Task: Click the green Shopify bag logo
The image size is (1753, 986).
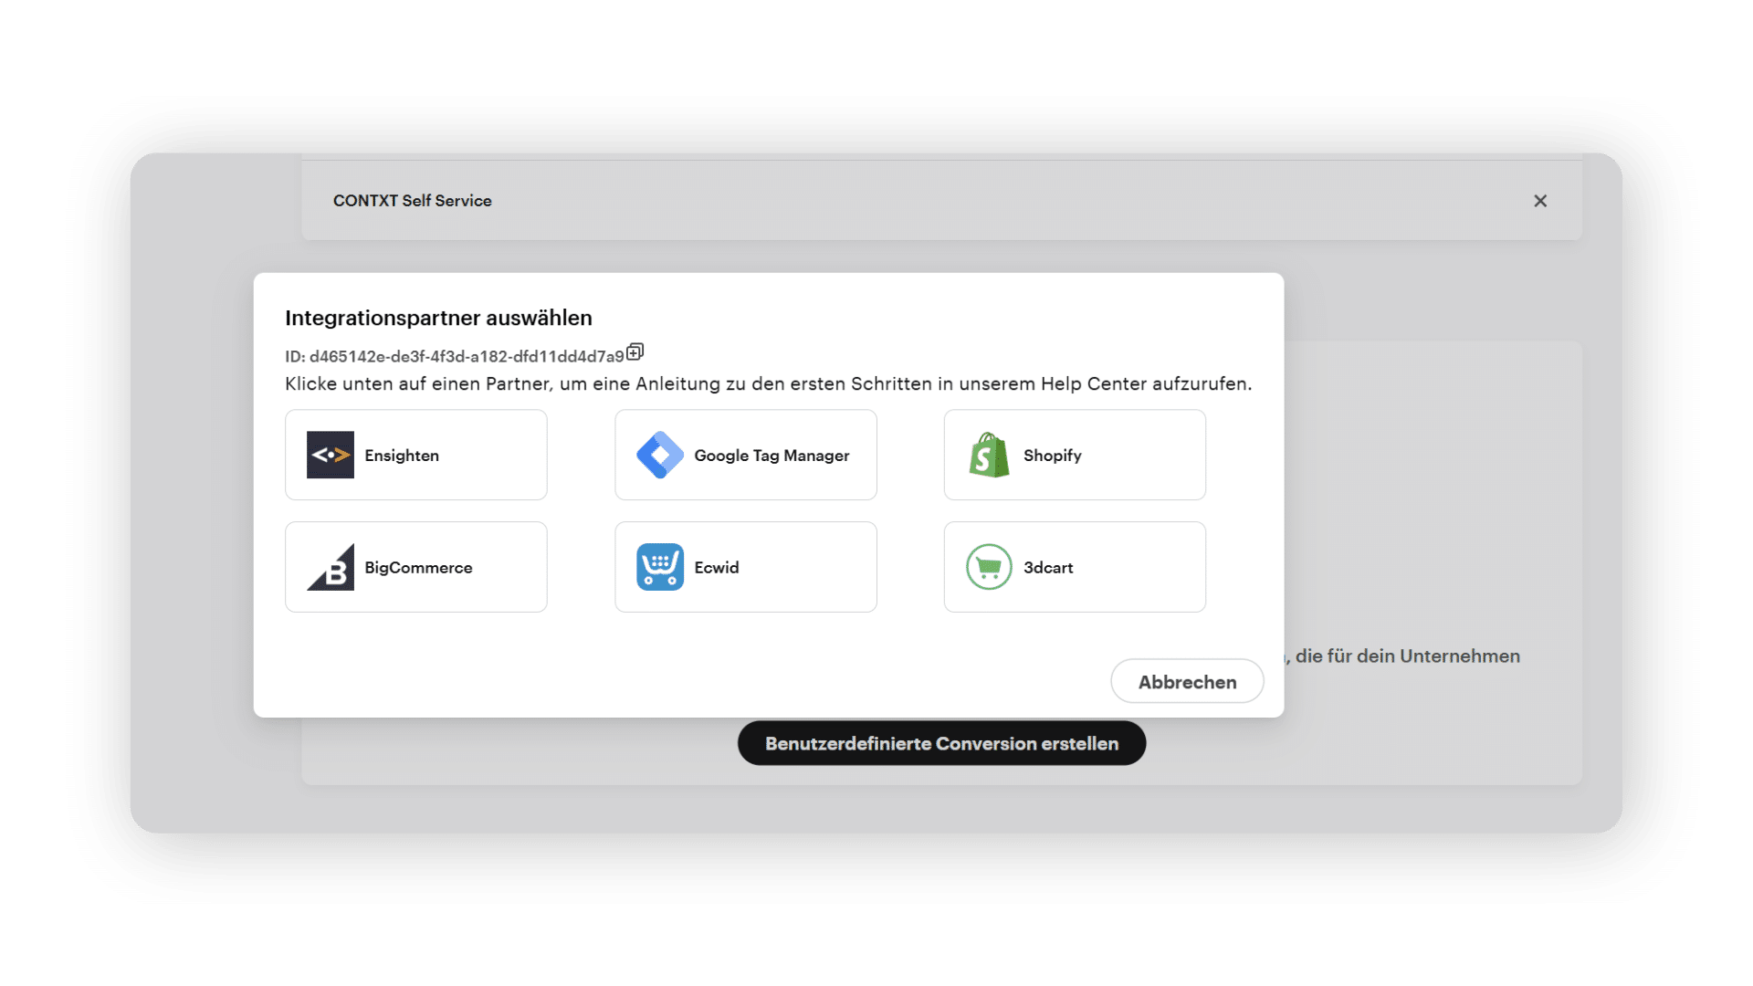Action: (989, 455)
